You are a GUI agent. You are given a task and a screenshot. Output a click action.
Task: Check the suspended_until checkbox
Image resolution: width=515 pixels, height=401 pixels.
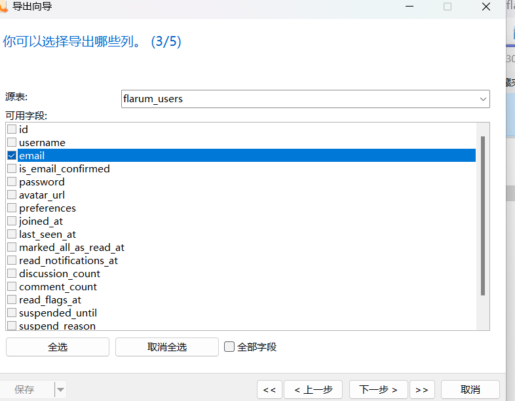(x=12, y=313)
